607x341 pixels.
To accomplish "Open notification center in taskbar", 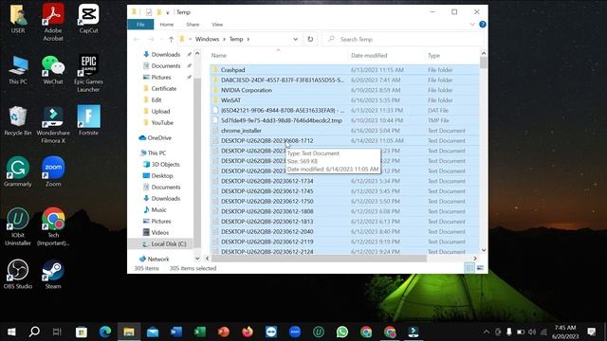I will pos(591,332).
